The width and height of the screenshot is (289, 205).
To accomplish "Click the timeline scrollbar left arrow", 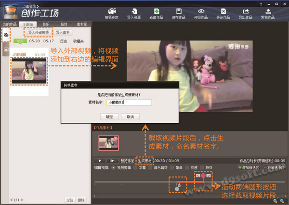I will tap(95, 196).
